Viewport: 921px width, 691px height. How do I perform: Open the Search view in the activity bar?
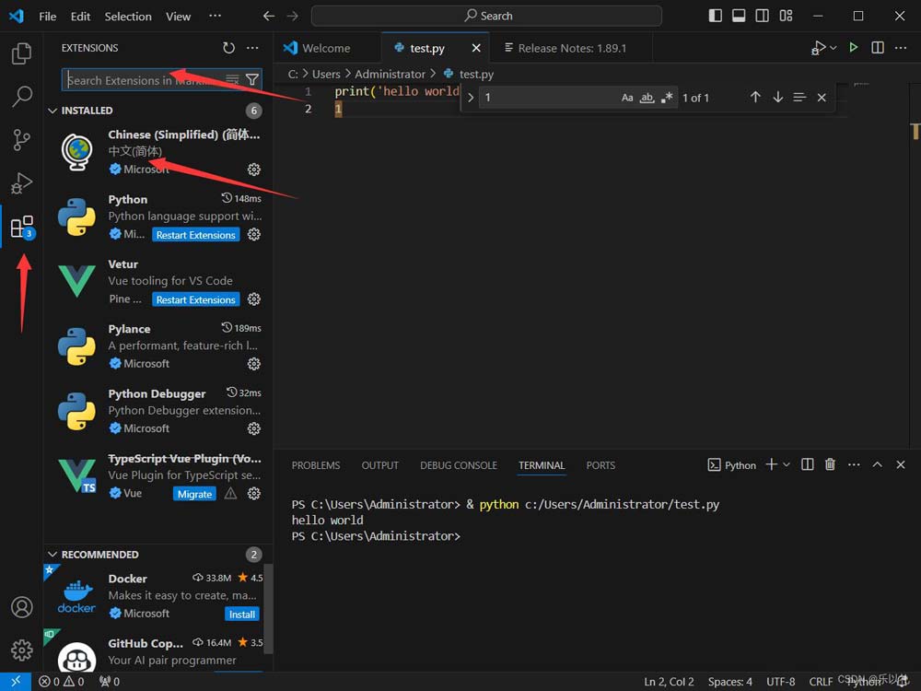(x=20, y=97)
